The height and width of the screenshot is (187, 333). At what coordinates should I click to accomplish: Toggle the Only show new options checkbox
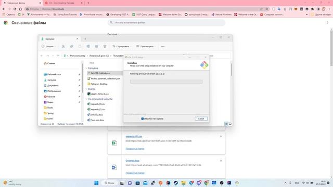point(143,119)
